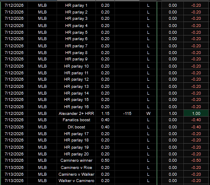Viewport: 210px width, 185px height.
Task: Select 0.00 payout in HR parlay 5 row
Action: pos(173,33)
